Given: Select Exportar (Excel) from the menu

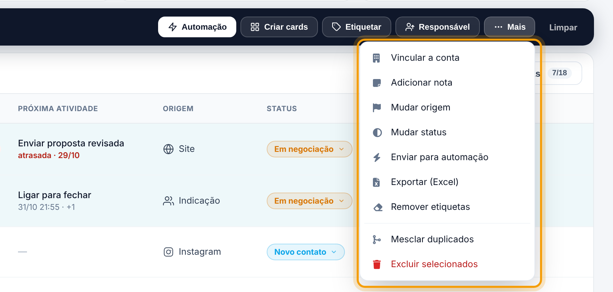Looking at the screenshot, I should [447, 182].
